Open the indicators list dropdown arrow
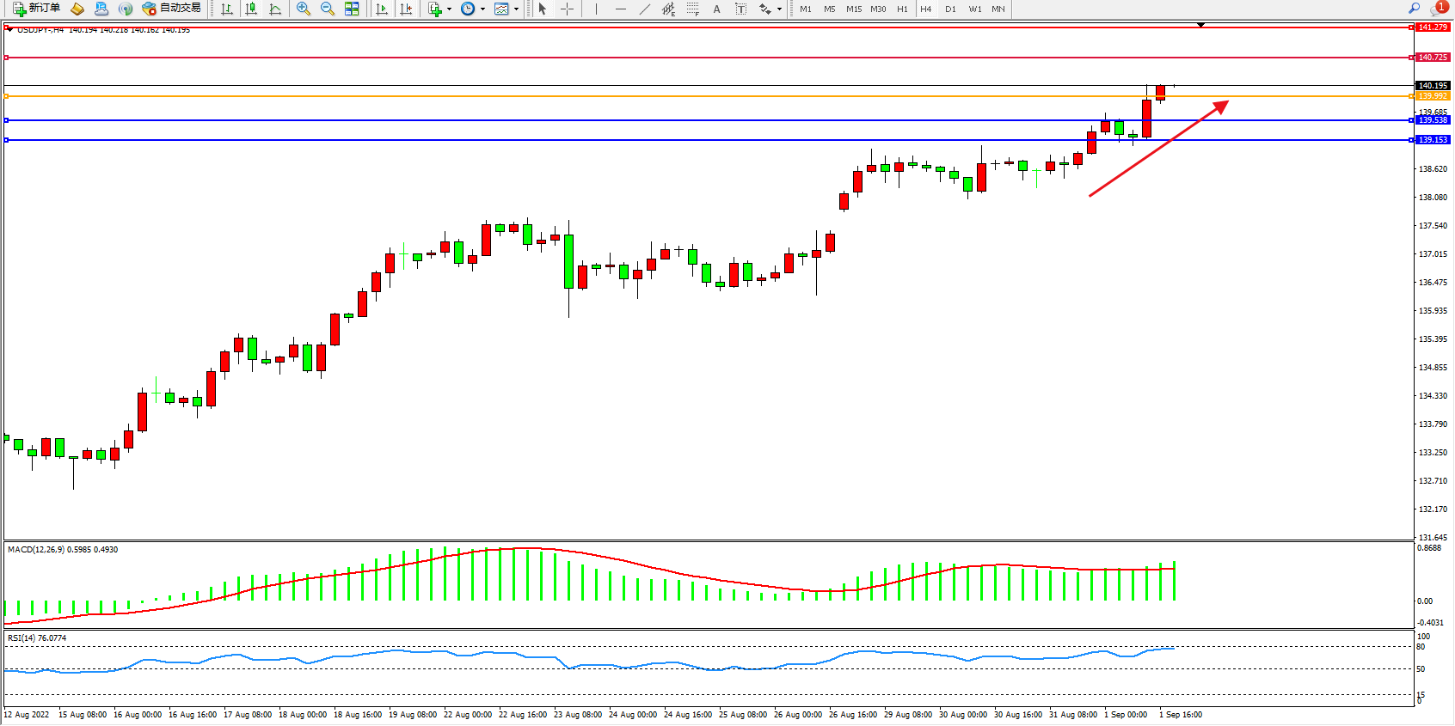The image size is (1455, 726). [x=449, y=9]
